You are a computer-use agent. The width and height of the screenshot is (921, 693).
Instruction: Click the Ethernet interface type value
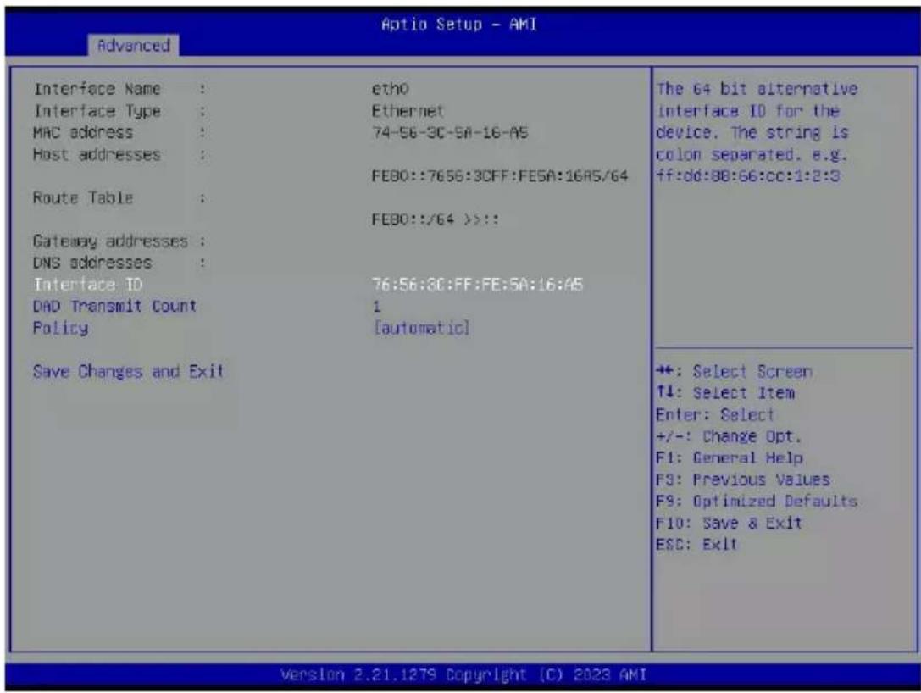(x=408, y=111)
